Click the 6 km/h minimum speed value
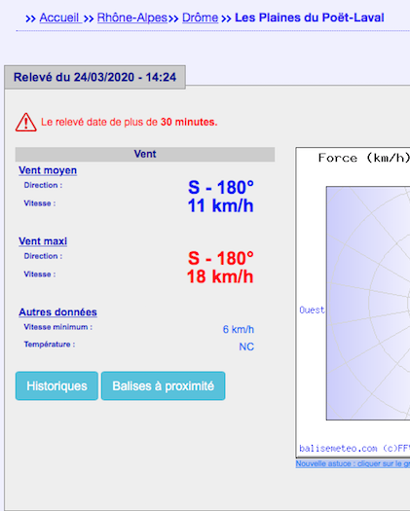 point(238,330)
